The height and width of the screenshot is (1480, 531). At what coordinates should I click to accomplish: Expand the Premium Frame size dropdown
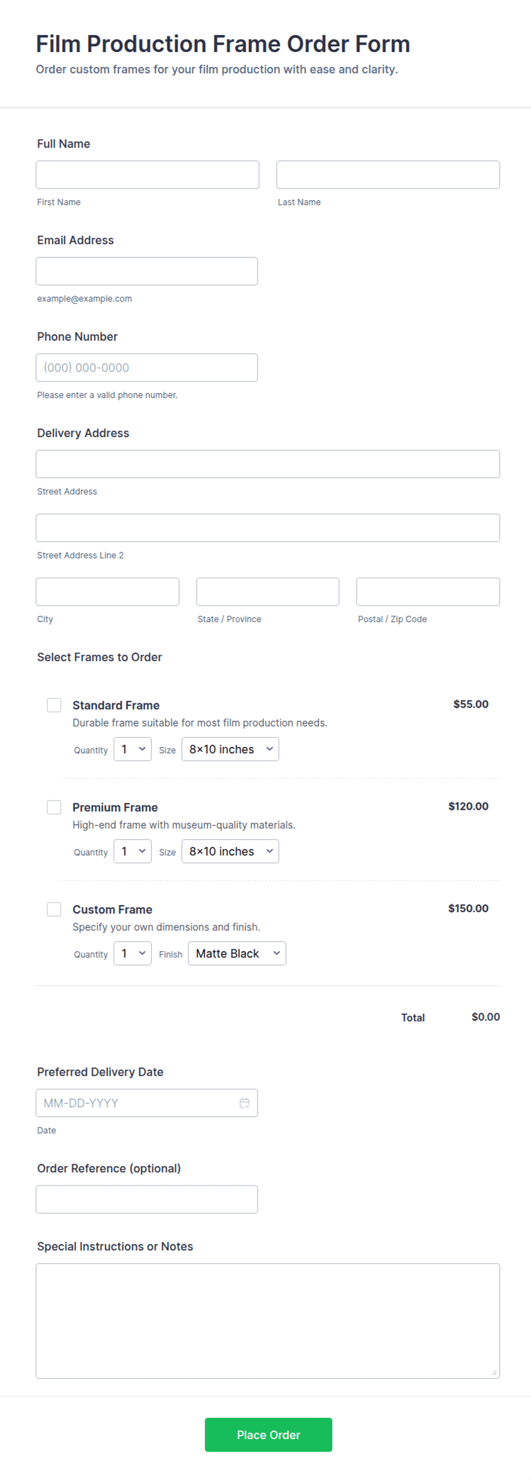tap(231, 852)
